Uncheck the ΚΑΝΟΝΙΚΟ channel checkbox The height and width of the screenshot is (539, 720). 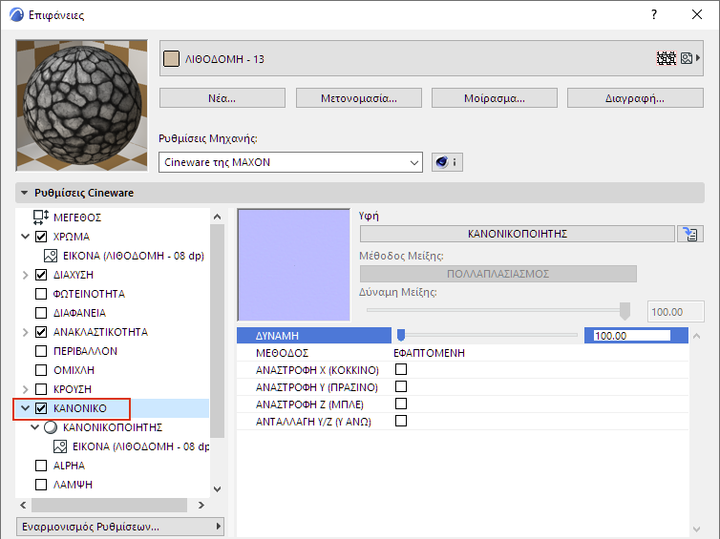coord(41,408)
